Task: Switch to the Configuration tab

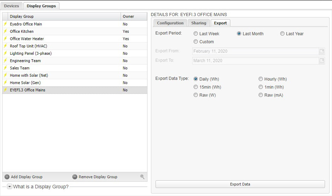Action: [x=170, y=23]
